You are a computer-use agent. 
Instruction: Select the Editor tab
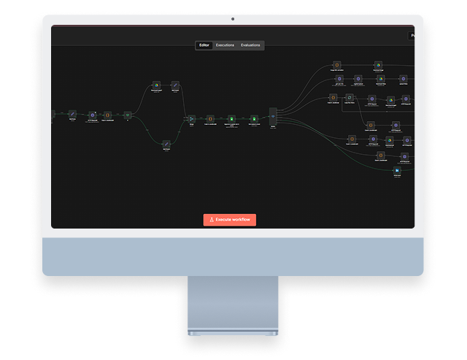[x=204, y=45]
